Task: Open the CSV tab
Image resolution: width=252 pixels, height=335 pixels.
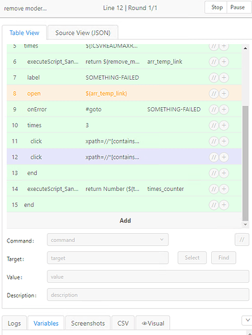Action: coord(123,323)
